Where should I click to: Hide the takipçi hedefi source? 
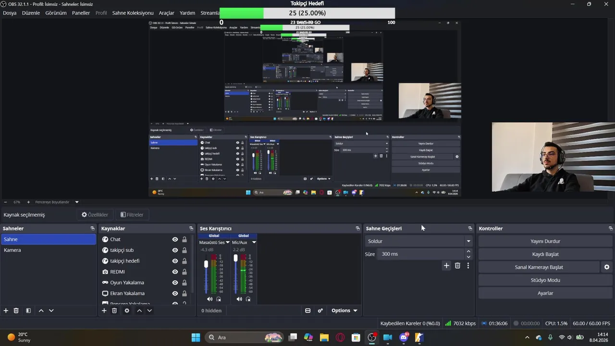[x=175, y=261]
